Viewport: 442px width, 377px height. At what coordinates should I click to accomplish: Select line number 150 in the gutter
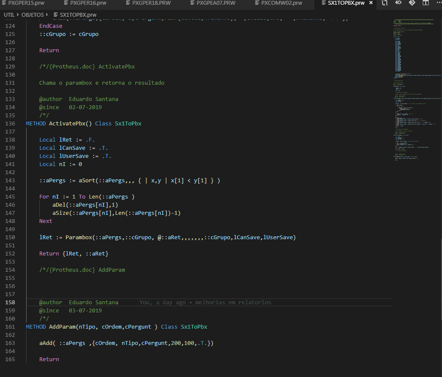pos(10,237)
